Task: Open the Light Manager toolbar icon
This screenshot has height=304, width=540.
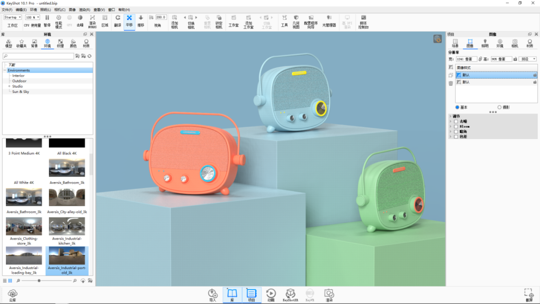Action: (329, 20)
